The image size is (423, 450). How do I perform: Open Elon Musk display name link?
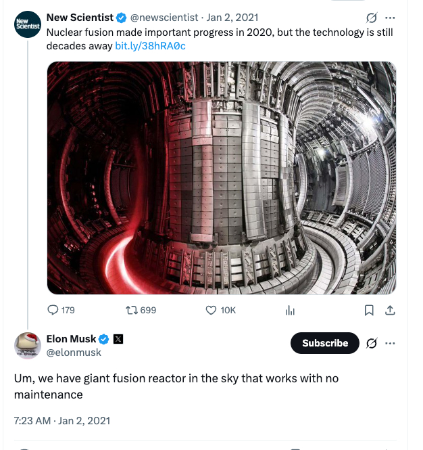tap(71, 338)
